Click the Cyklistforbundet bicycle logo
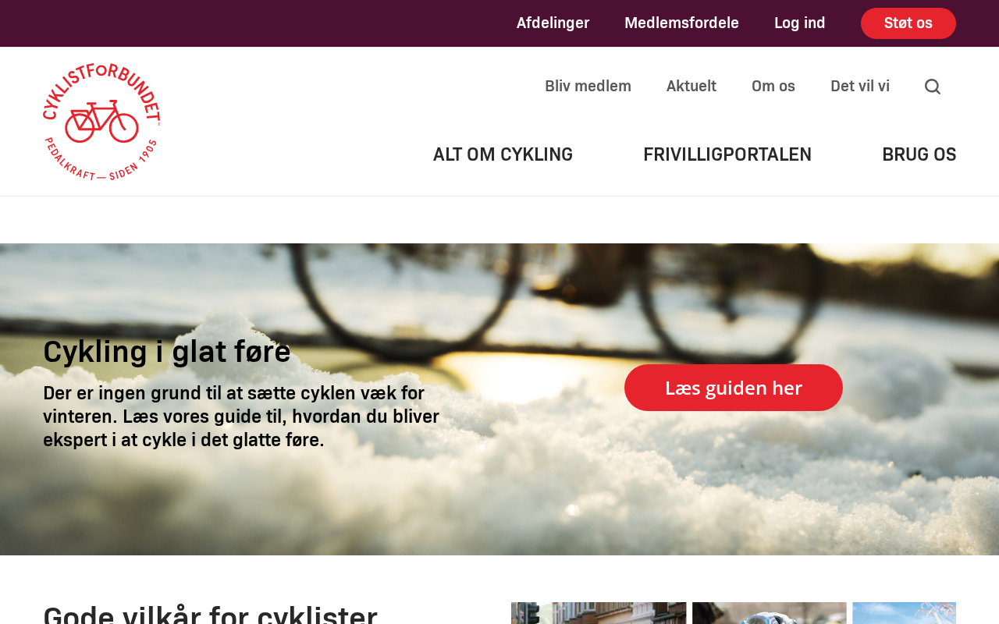This screenshot has width=999, height=624. tap(101, 122)
